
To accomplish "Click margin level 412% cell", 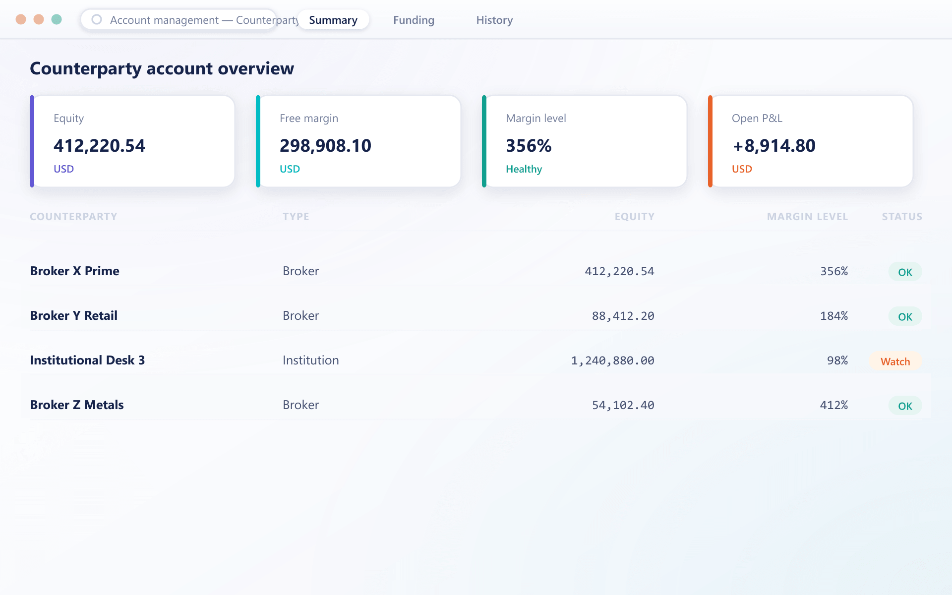I will click(834, 405).
